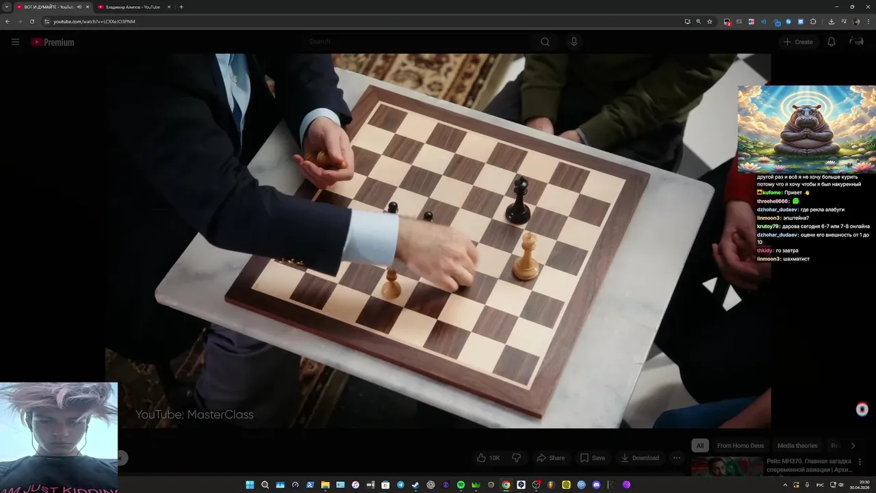
Task: Switch РУС keyboard language
Action: click(820, 485)
